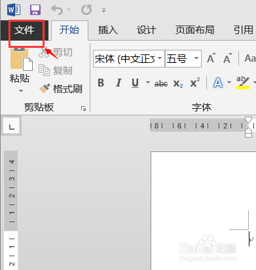Open text effects dropdown arrow
The height and width of the screenshot is (270, 256).
tap(229, 83)
